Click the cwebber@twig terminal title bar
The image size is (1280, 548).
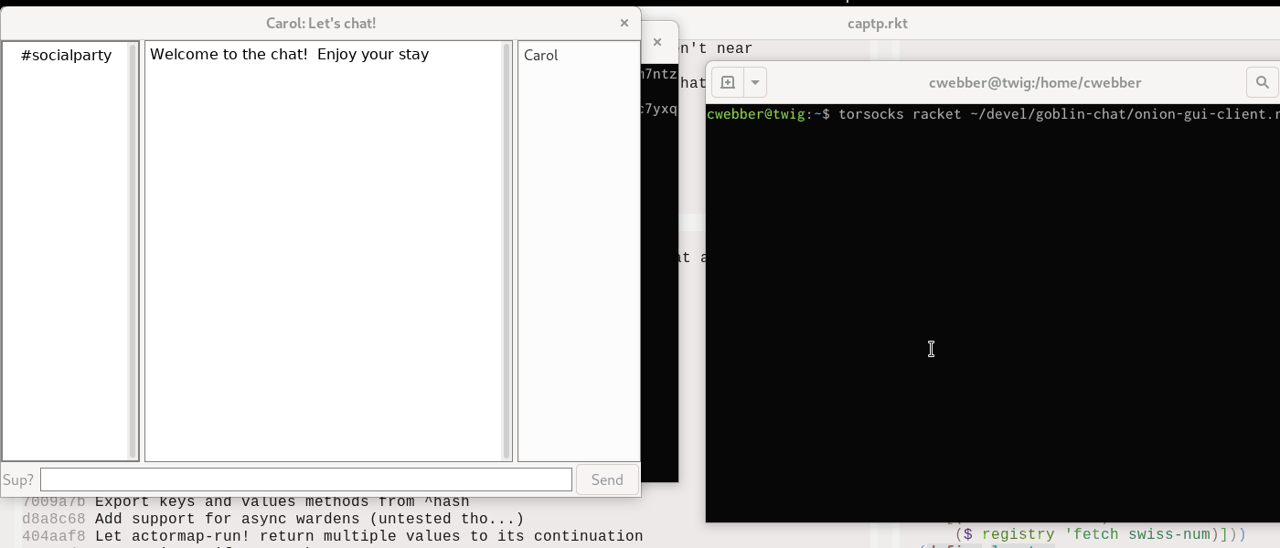coord(1034,82)
